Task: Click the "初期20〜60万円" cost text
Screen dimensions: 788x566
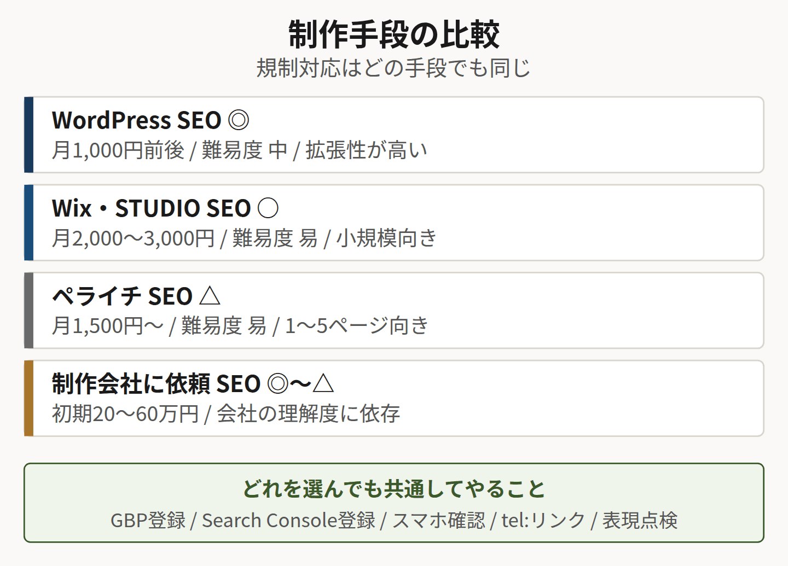Action: [x=125, y=413]
